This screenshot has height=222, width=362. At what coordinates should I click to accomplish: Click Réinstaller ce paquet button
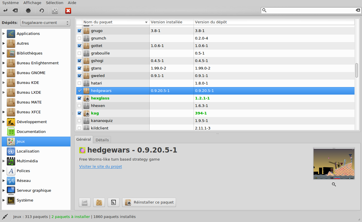tap(149, 202)
